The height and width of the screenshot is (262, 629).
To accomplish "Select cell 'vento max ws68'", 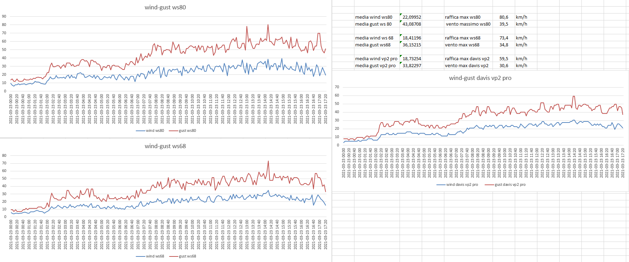I will pos(468,45).
